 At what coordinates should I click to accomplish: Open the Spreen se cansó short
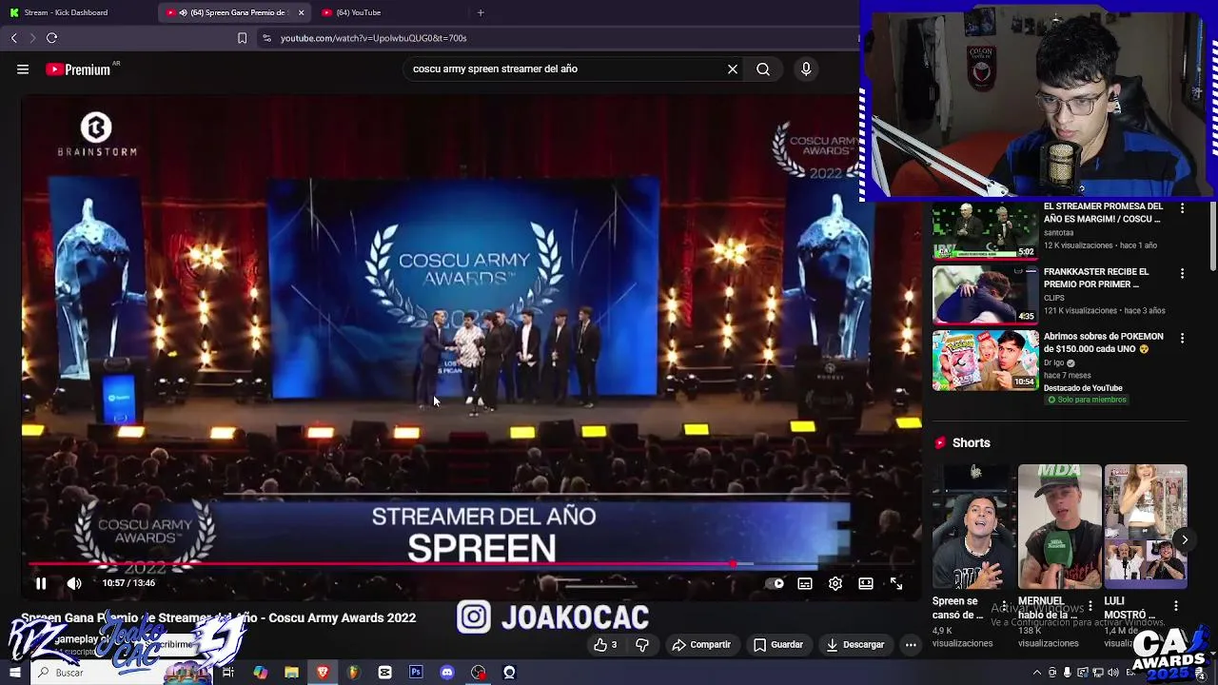click(x=974, y=526)
